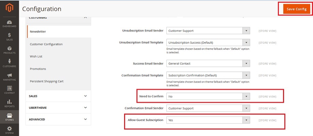Click the Need to Confirm label
This screenshot has width=313, height=136.
(151, 96)
